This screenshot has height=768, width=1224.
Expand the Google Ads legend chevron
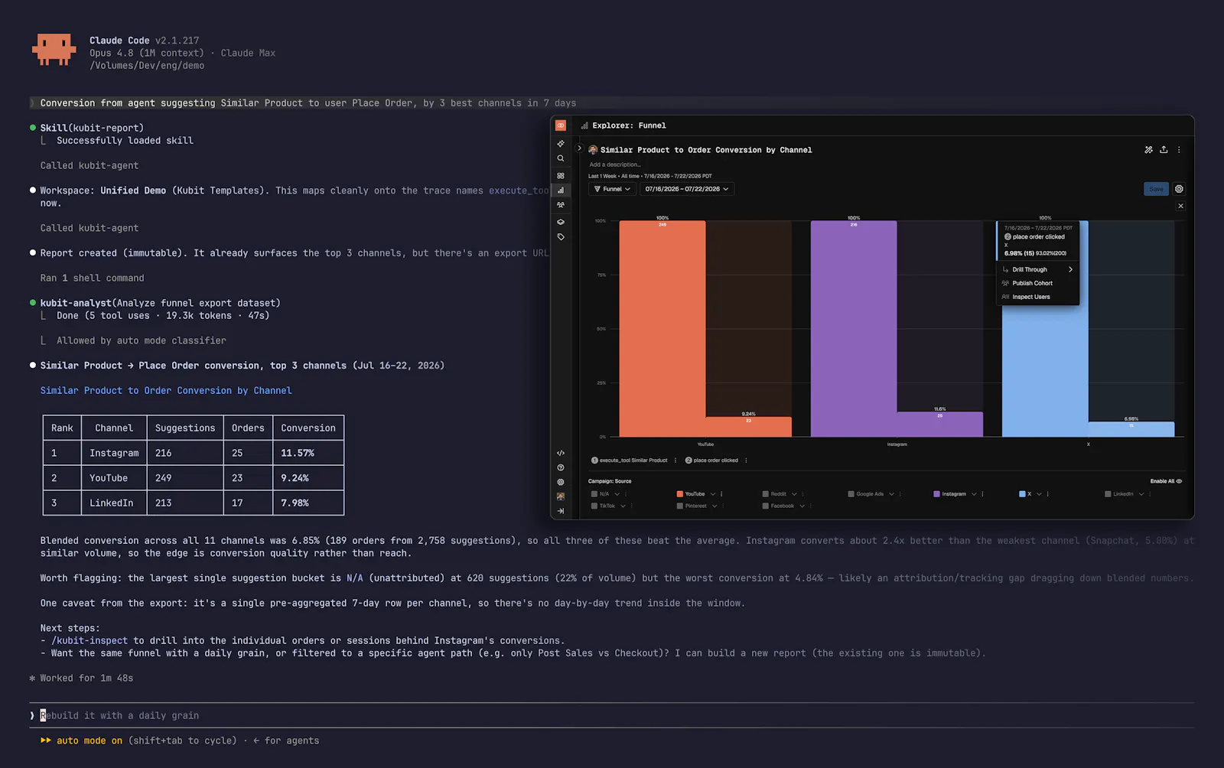tap(891, 494)
